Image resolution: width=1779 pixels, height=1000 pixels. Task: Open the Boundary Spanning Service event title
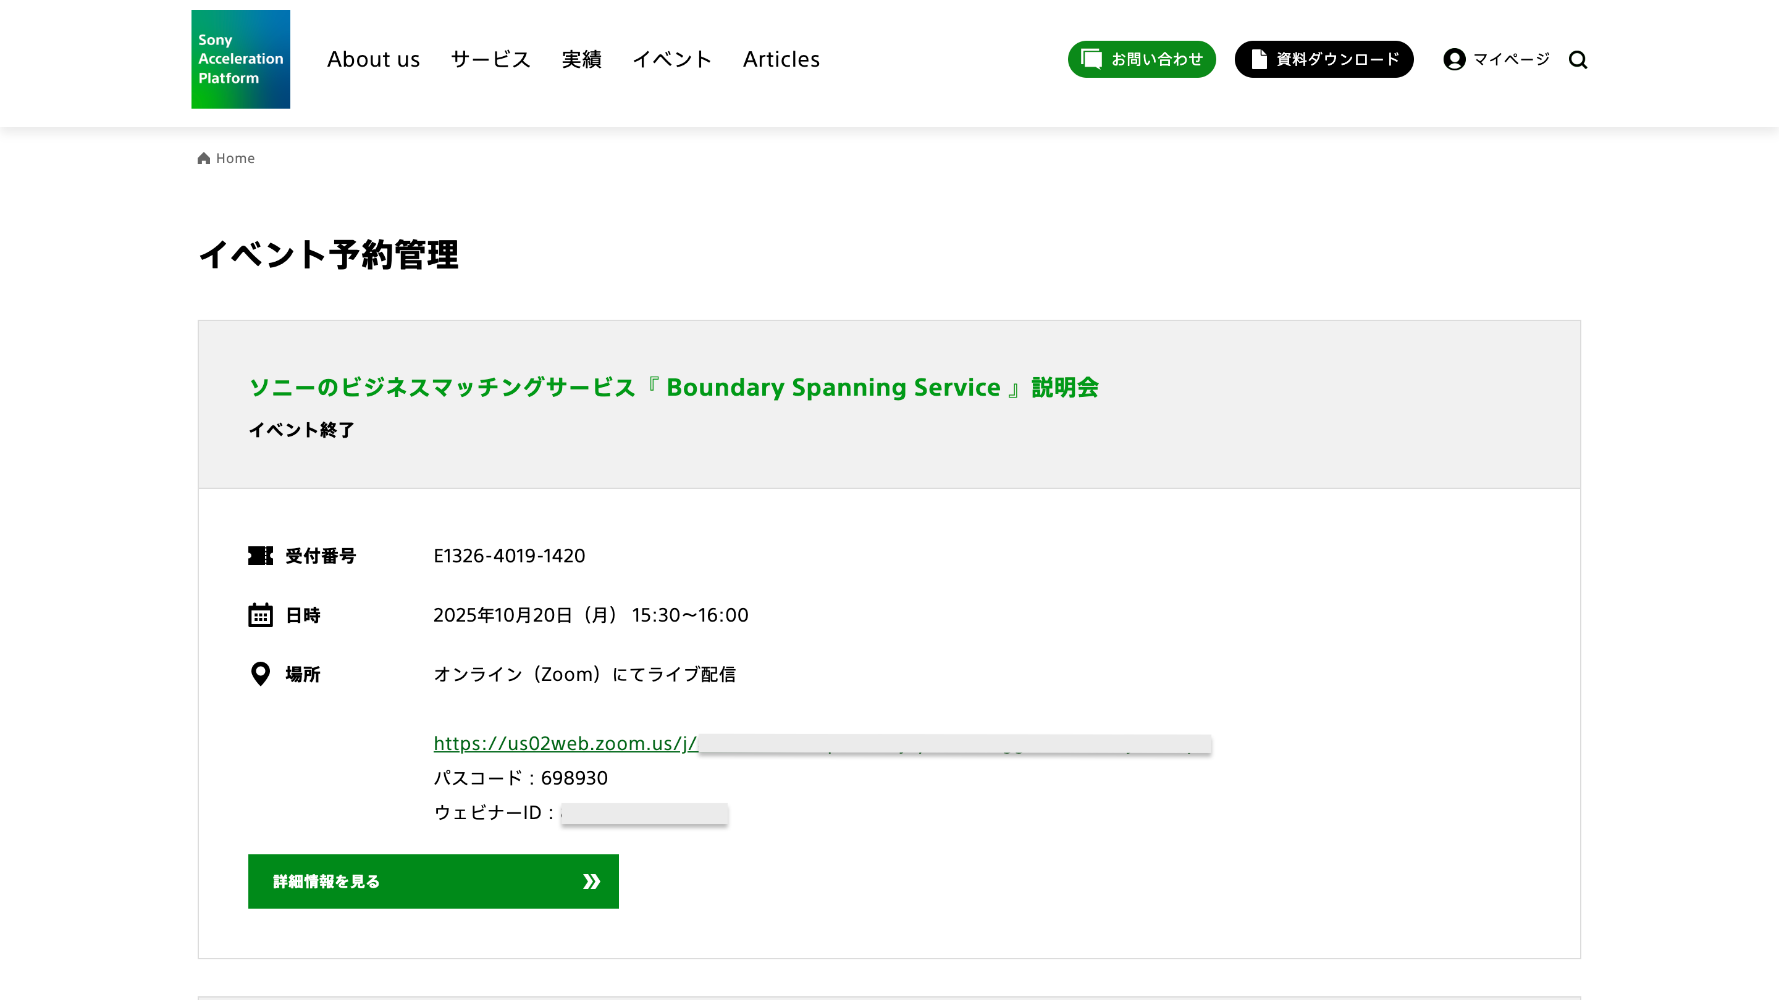(673, 387)
